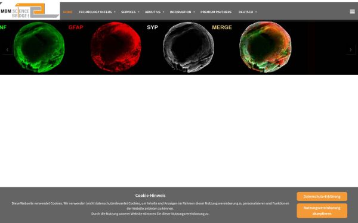358x223 pixels.
Task: Go to next slide arrow
Action: 350,49
